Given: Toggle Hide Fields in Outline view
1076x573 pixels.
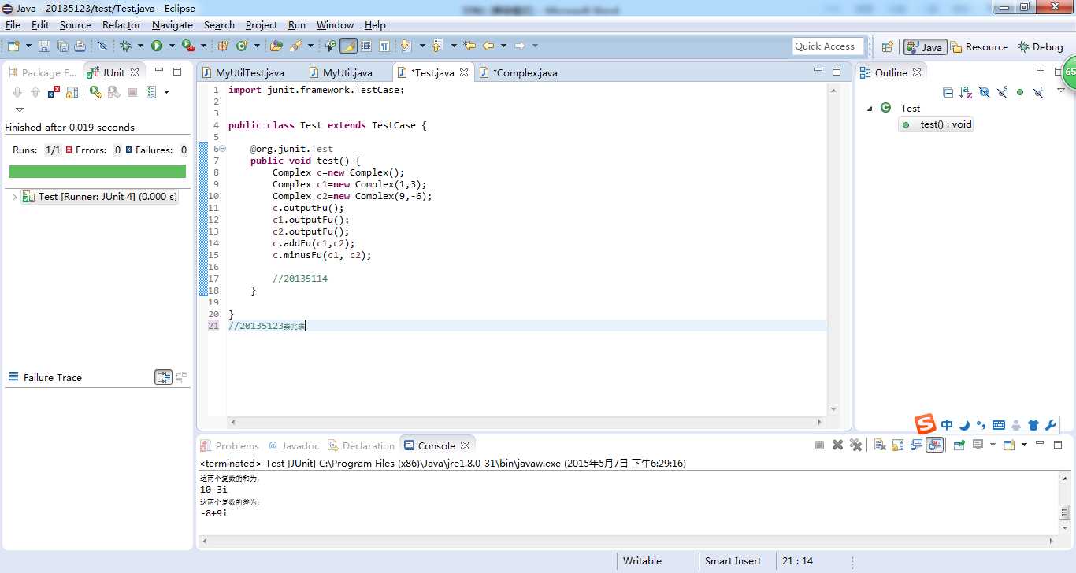Looking at the screenshot, I should pyautogui.click(x=984, y=92).
